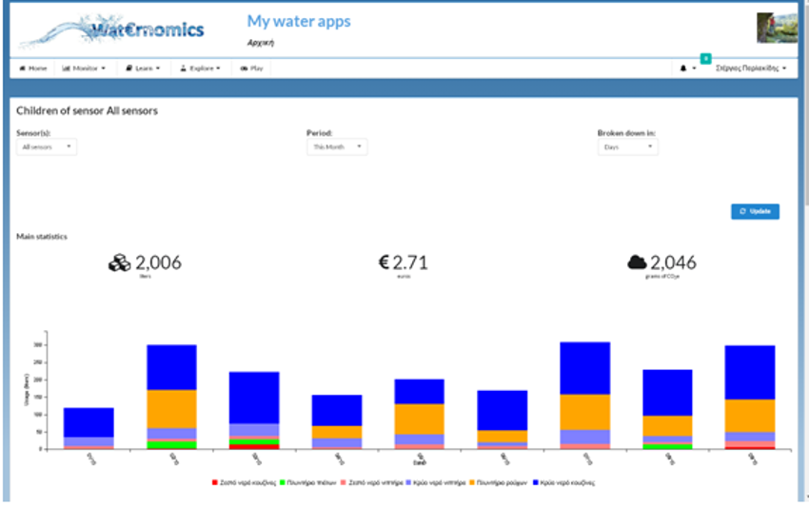This screenshot has height=506, width=809.
Task: Open the notifications bell icon
Action: [685, 68]
